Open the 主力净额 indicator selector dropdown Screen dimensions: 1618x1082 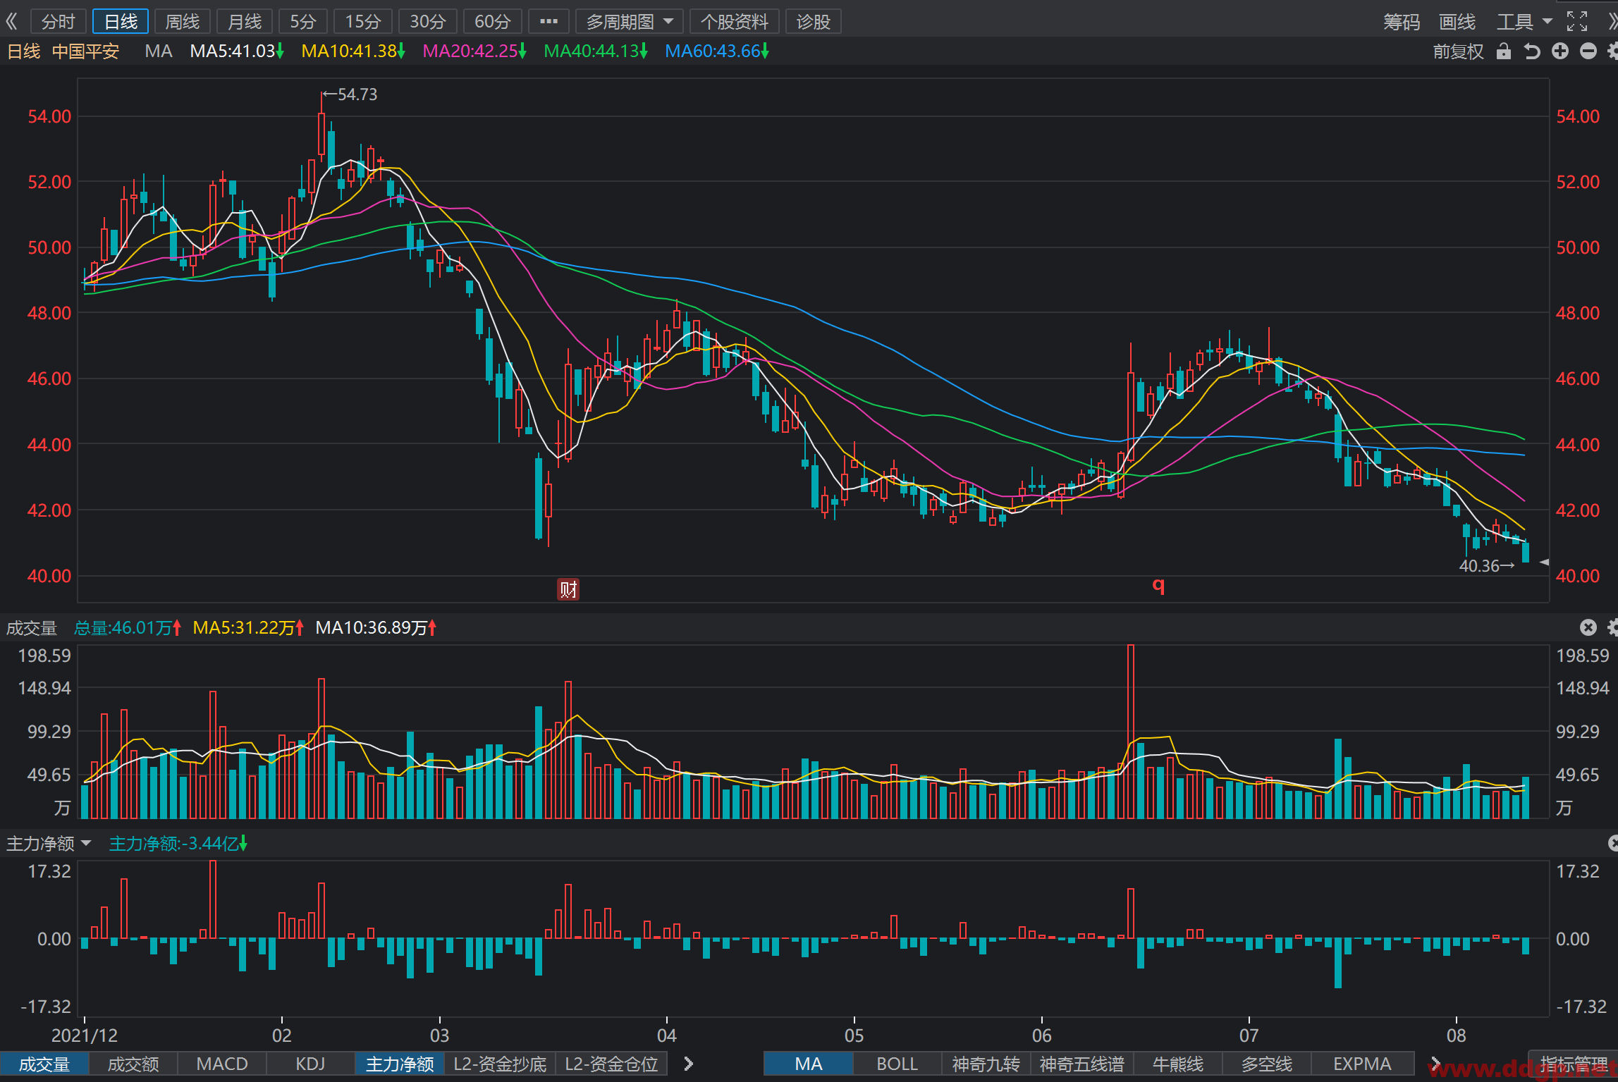click(x=49, y=843)
